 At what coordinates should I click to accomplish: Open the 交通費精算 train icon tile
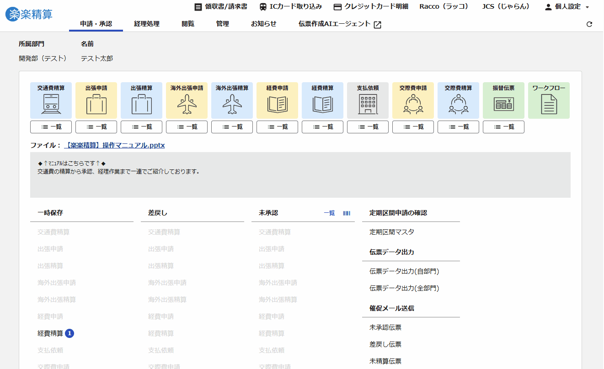[51, 100]
